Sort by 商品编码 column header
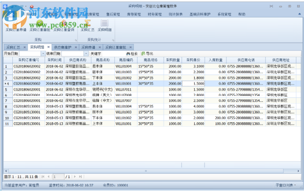 (126, 60)
